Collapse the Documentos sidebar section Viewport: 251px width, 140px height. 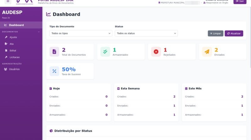click(39, 32)
